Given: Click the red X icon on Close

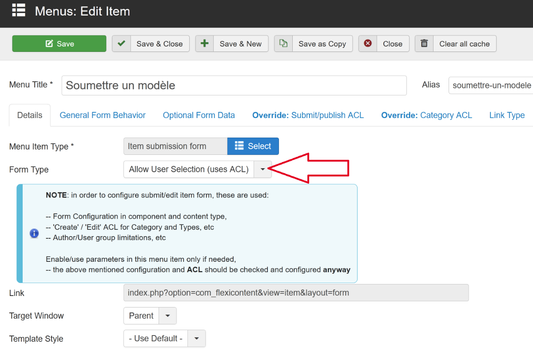Looking at the screenshot, I should coord(368,43).
